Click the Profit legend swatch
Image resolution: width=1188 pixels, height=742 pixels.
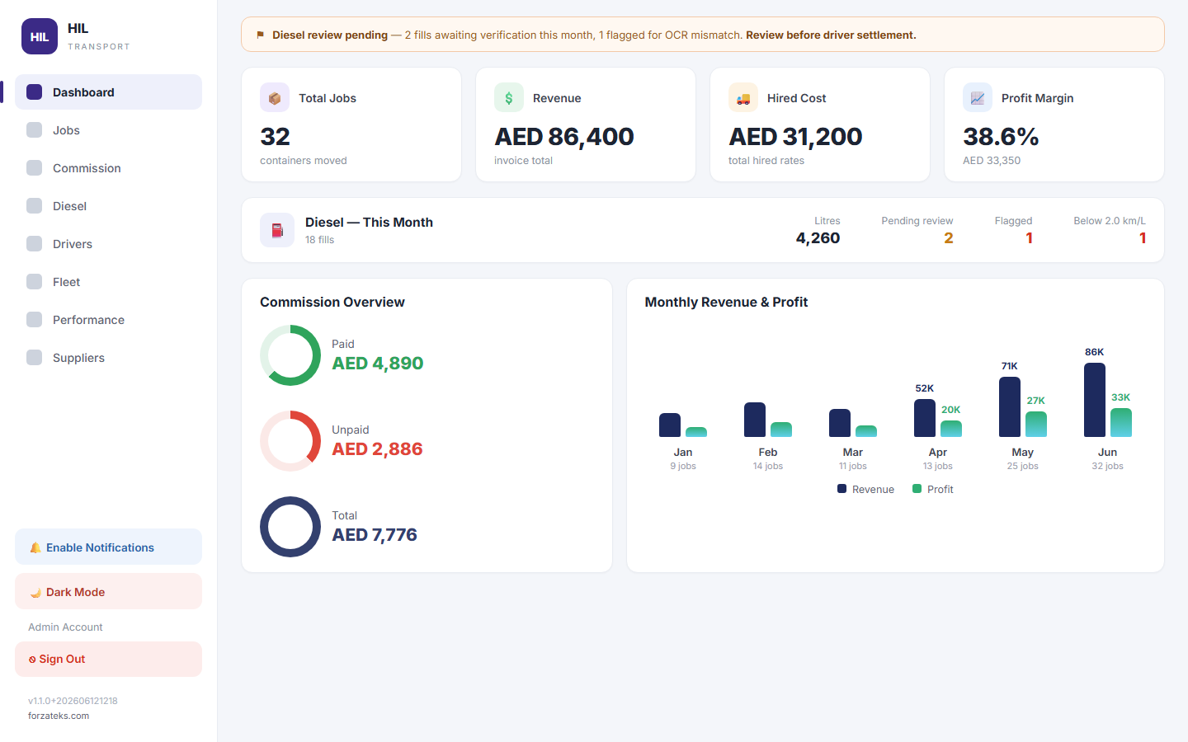[917, 489]
